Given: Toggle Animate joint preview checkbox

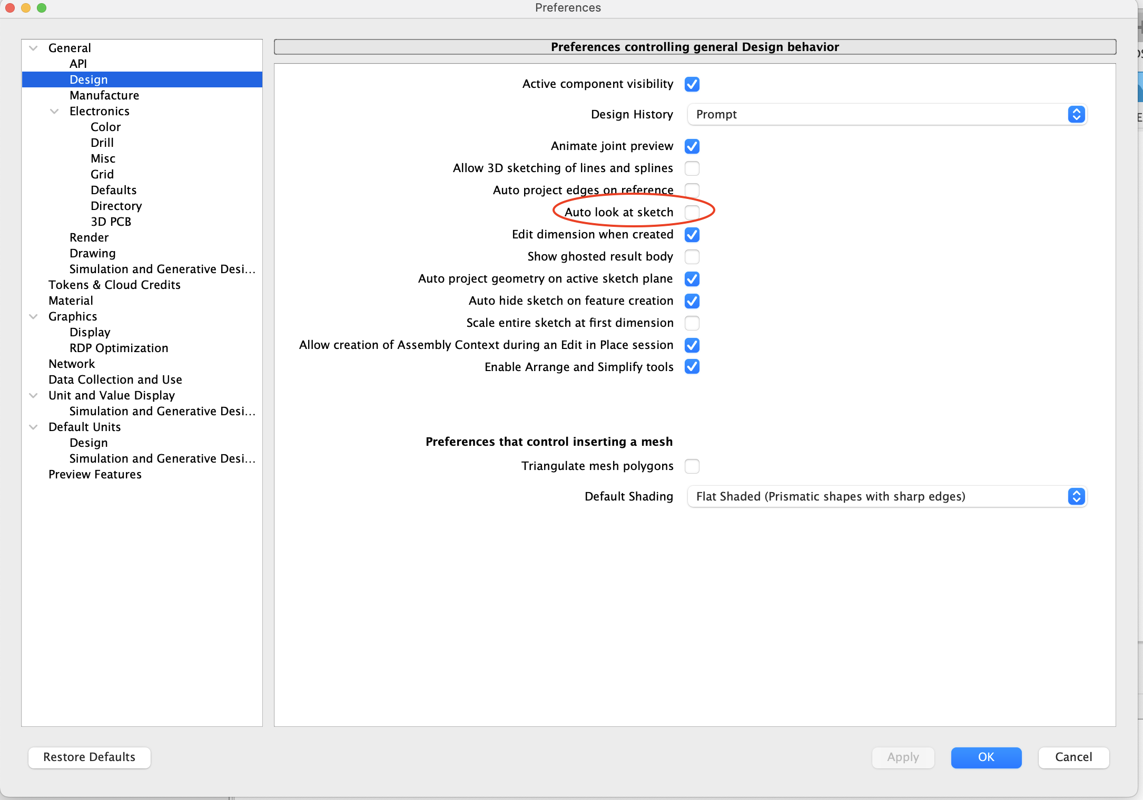Looking at the screenshot, I should click(692, 146).
